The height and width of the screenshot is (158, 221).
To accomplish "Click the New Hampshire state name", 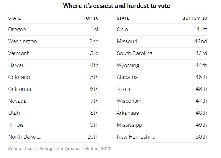I will pos(136,137).
